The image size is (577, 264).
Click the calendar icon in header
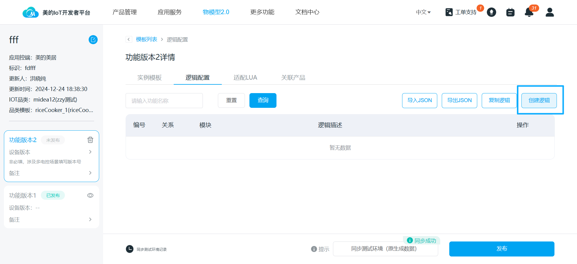click(510, 12)
